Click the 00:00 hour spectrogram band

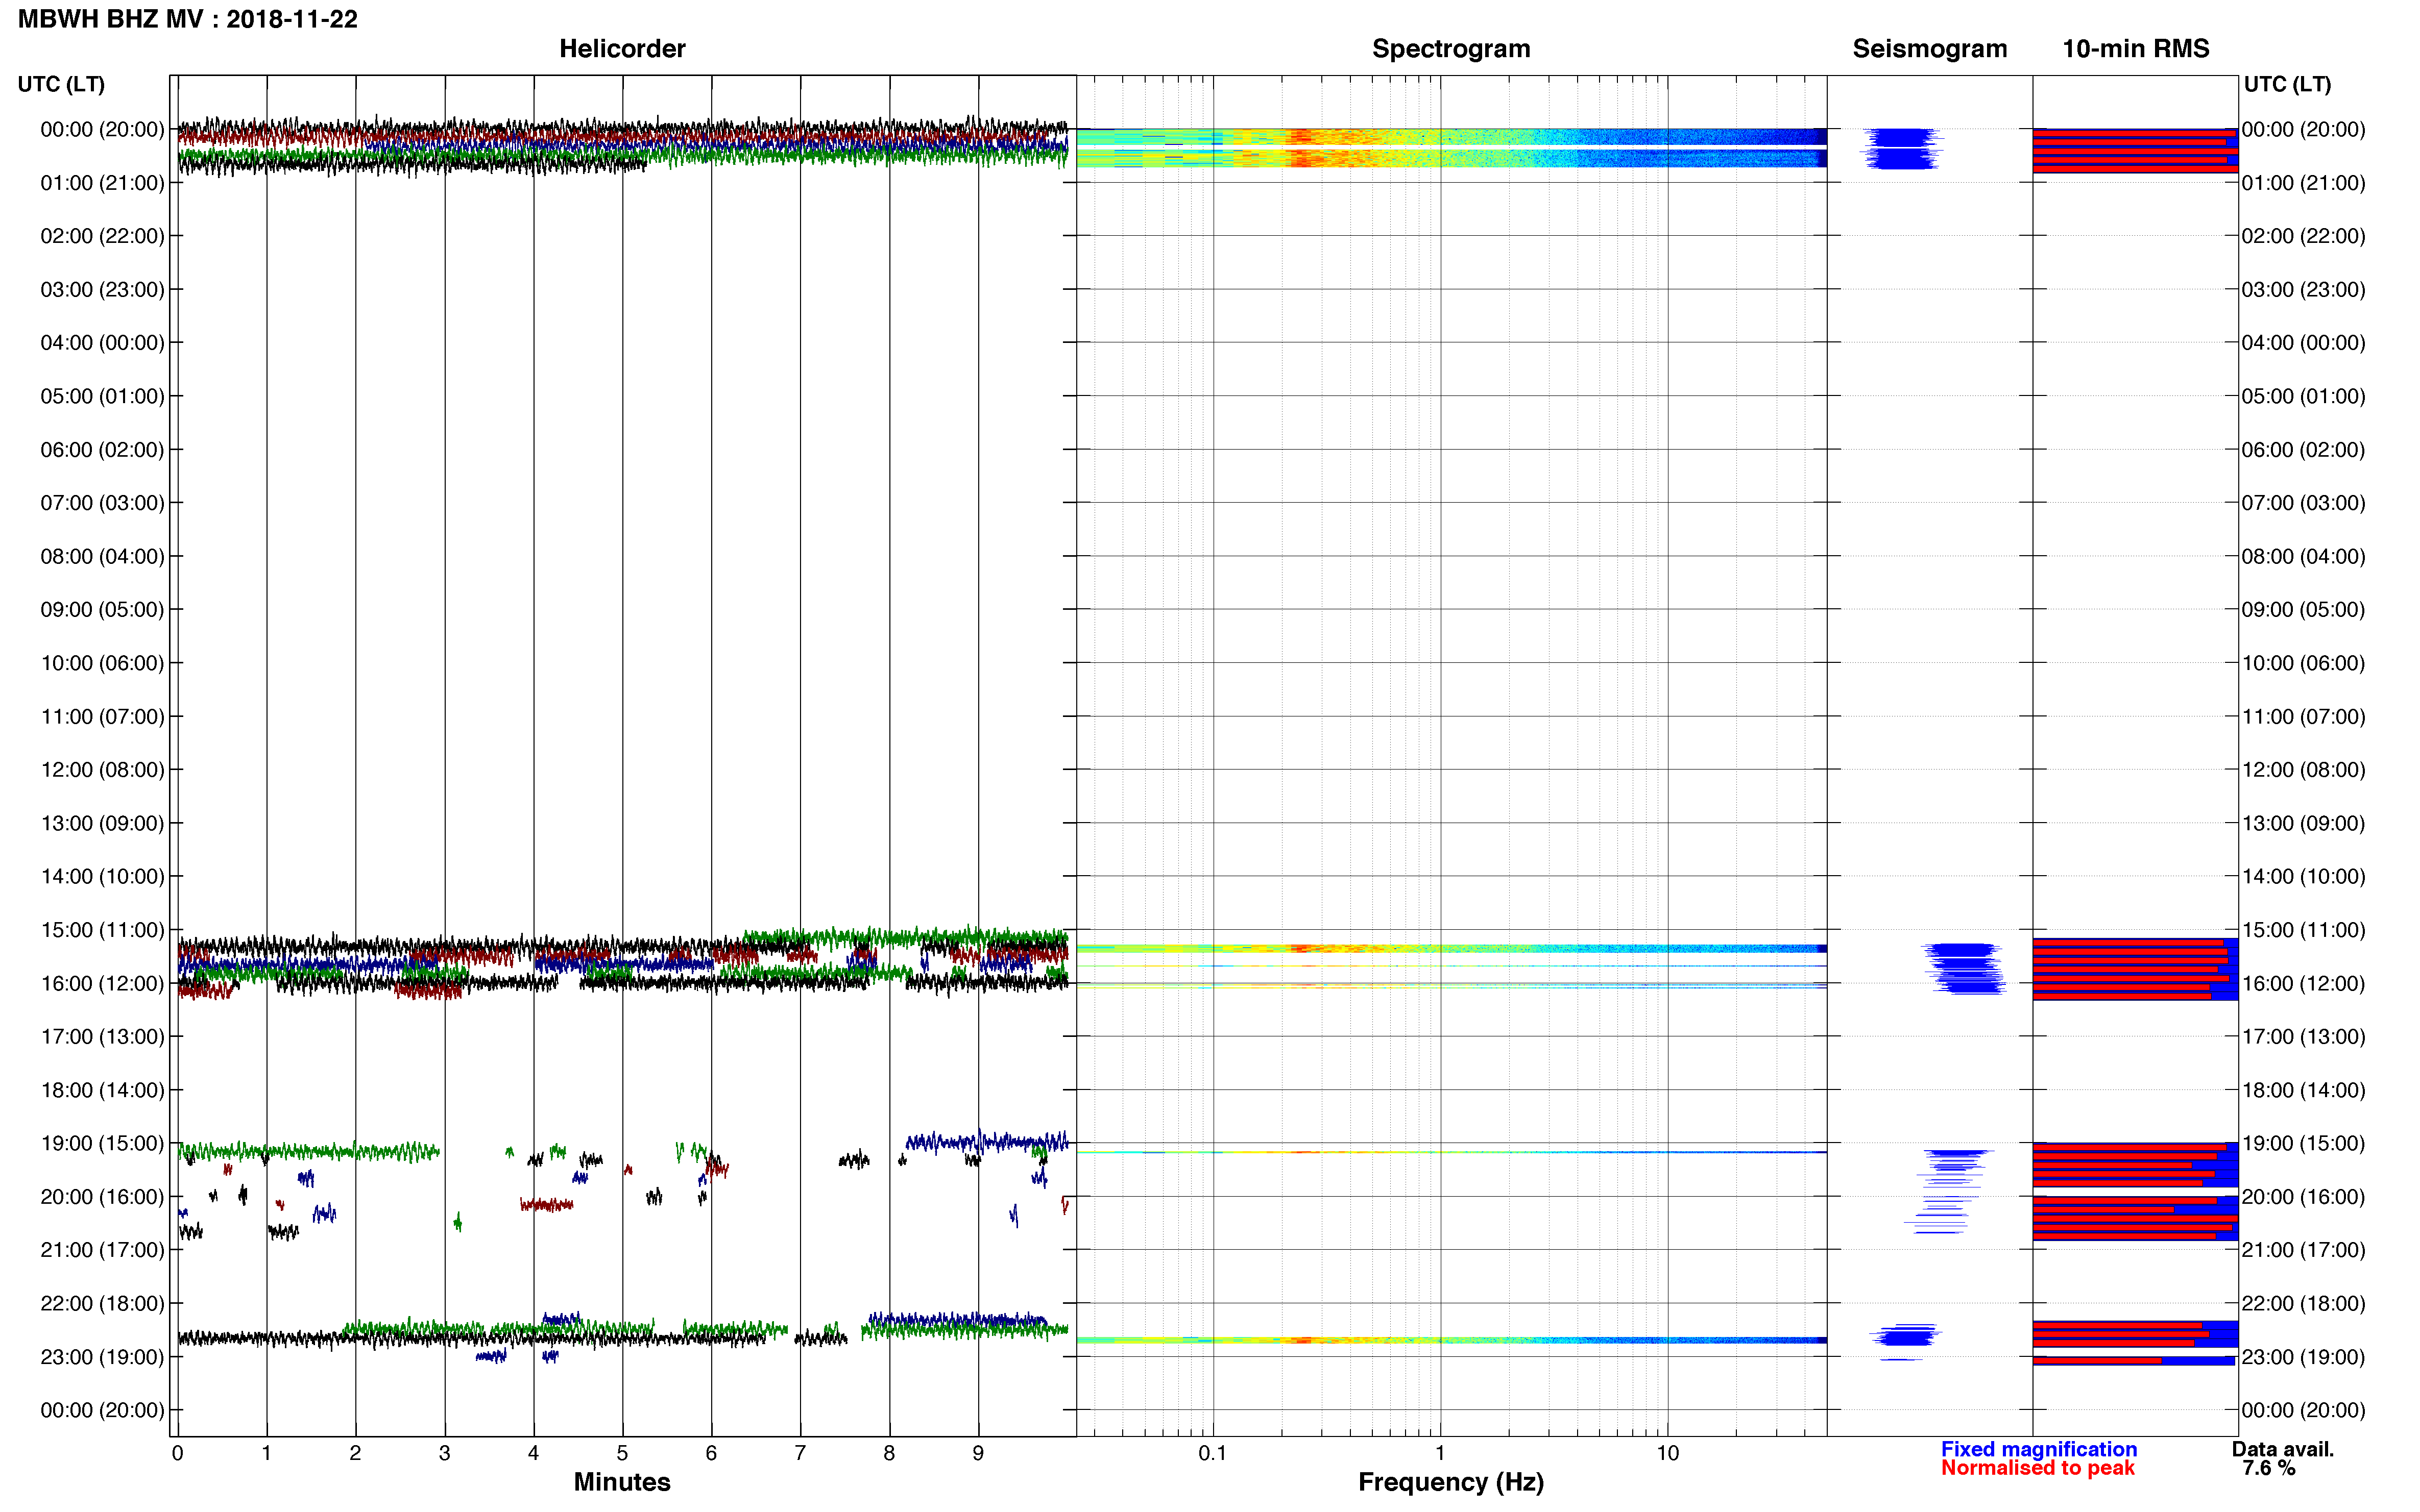[1451, 147]
